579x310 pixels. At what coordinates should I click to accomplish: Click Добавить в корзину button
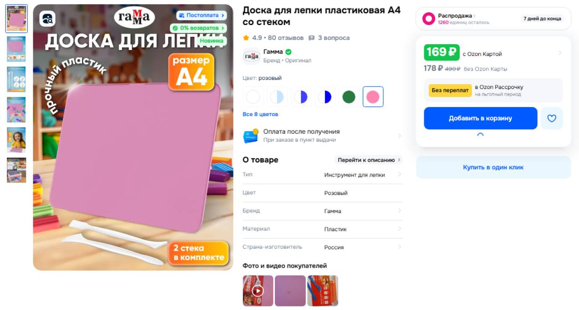click(x=481, y=118)
